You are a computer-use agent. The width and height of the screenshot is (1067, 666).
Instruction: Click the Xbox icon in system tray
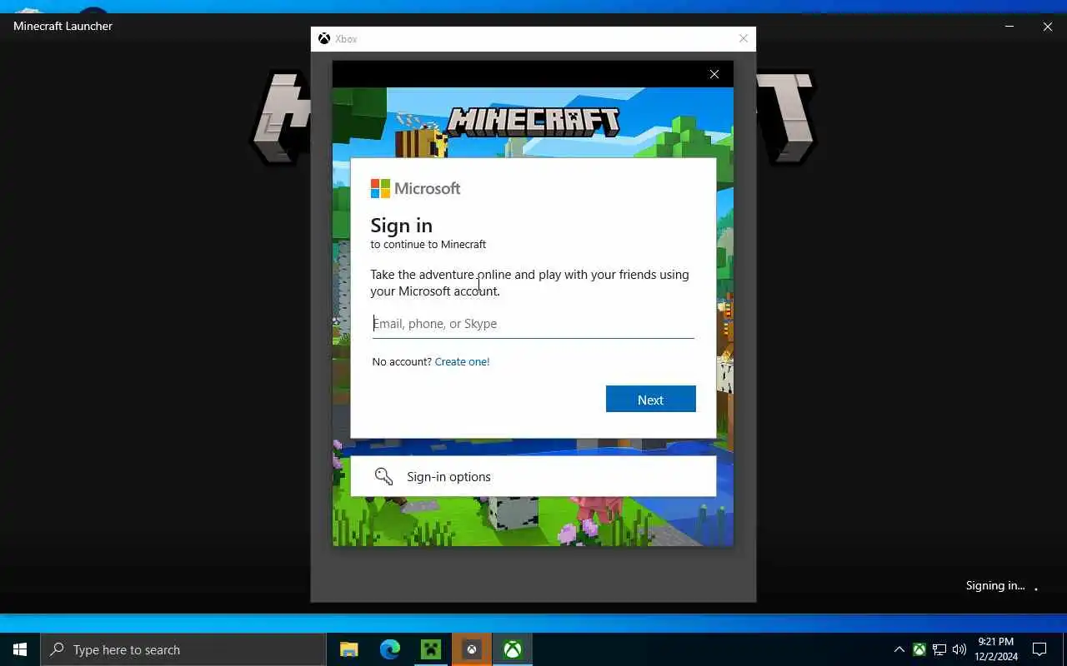tap(919, 649)
